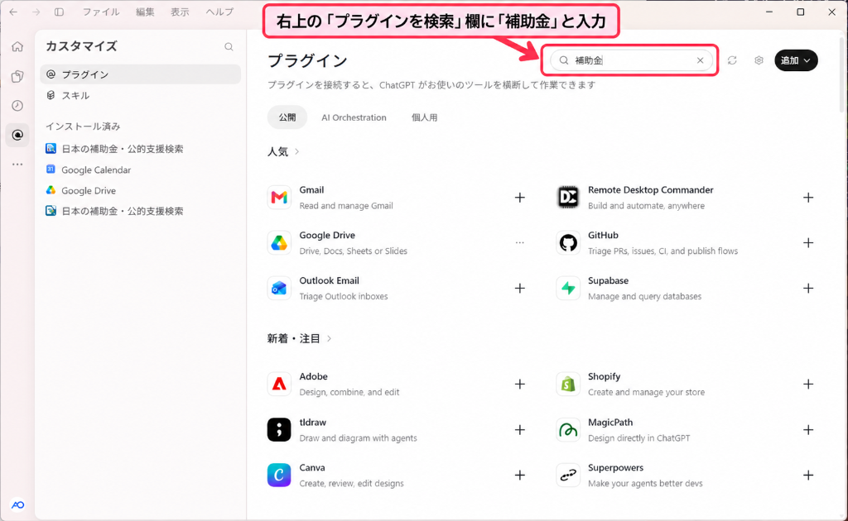Go forward with the right arrow
Image resolution: width=848 pixels, height=521 pixels.
(36, 12)
